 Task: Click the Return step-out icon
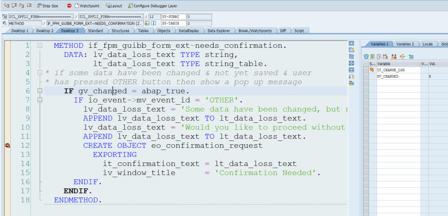(x=22, y=6)
